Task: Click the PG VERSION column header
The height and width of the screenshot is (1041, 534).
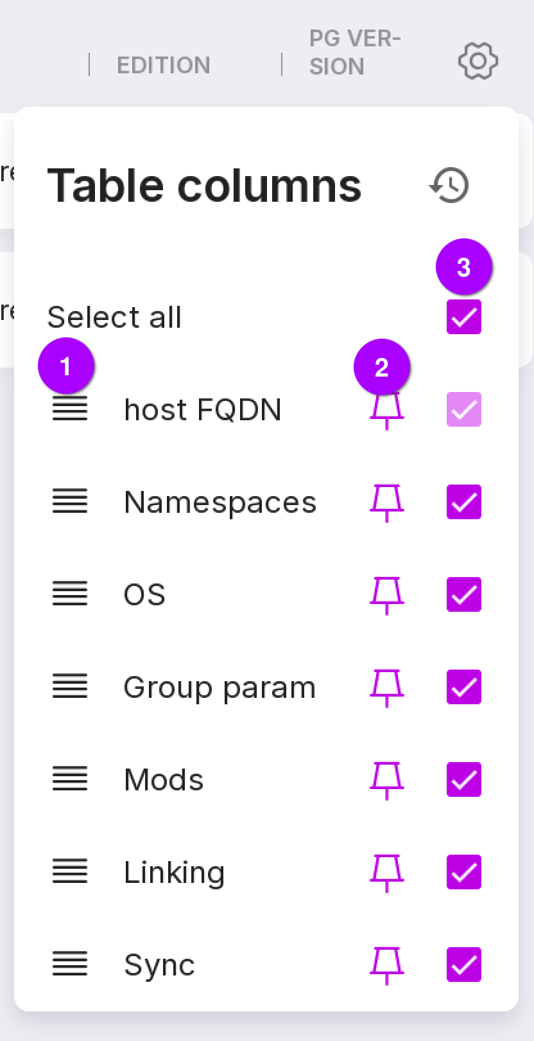Action: pyautogui.click(x=354, y=53)
